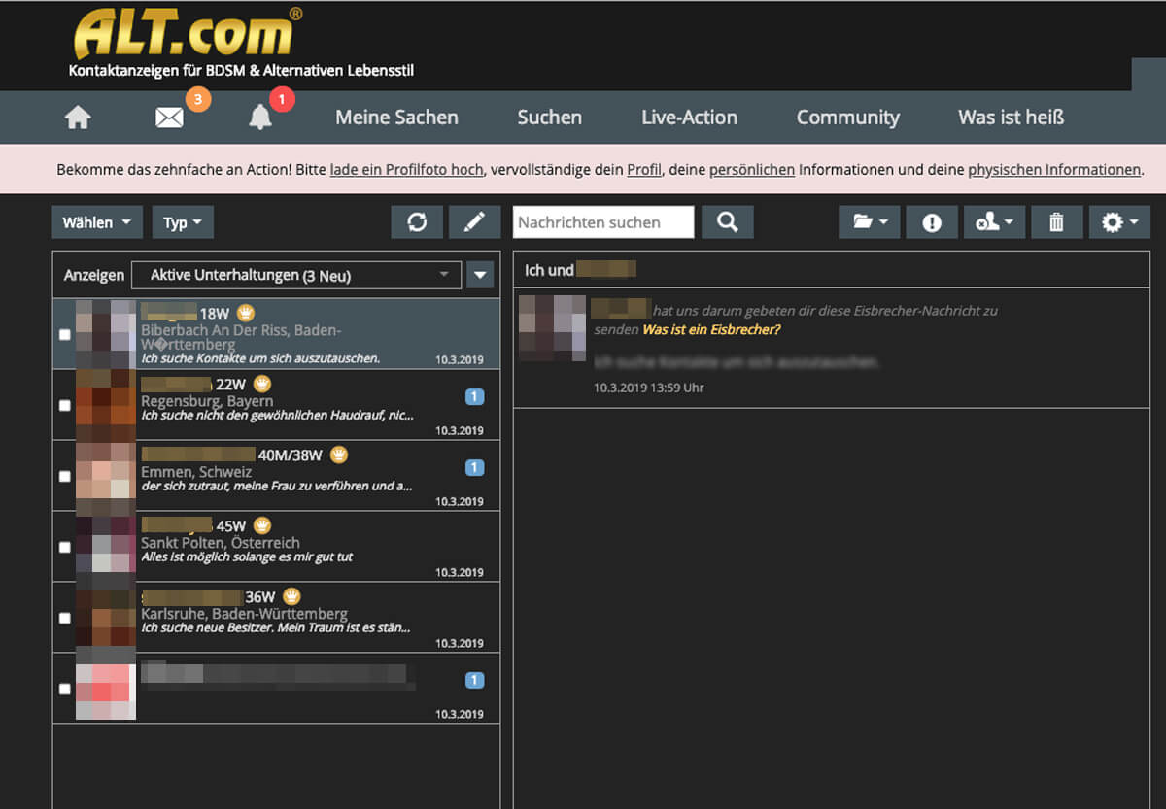Click the refresh messages button
The width and height of the screenshot is (1166, 809).
point(417,222)
